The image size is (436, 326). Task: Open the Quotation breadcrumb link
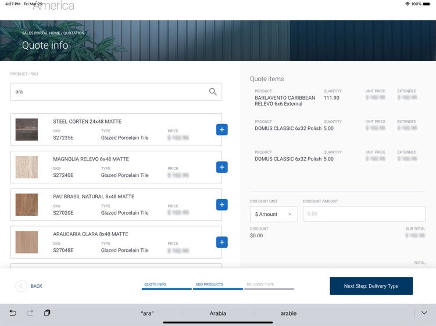point(74,33)
